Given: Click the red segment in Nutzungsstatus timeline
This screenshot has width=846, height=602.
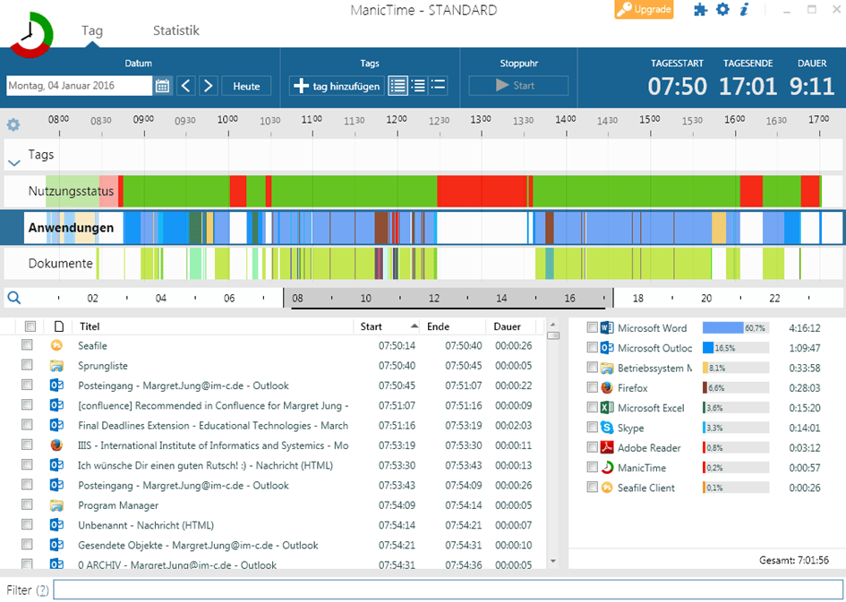Looking at the screenshot, I should (x=483, y=191).
